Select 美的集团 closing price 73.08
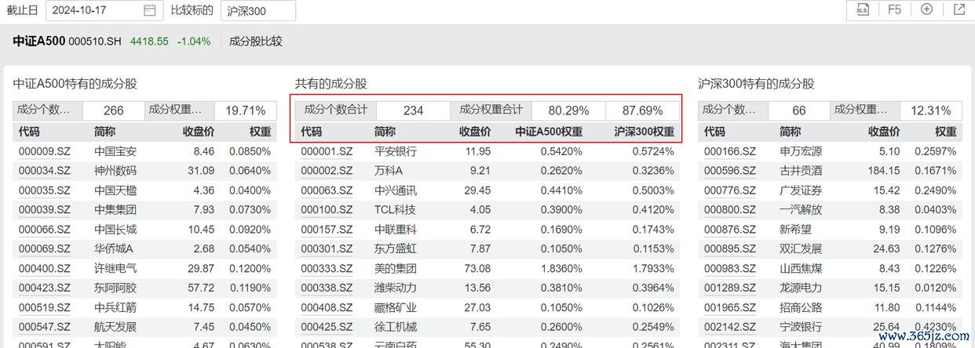 tap(477, 268)
